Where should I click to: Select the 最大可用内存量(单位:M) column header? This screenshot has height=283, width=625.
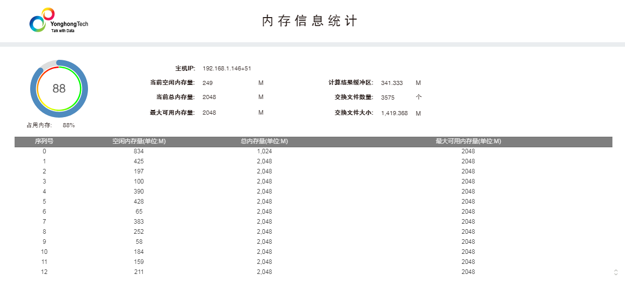coord(468,141)
